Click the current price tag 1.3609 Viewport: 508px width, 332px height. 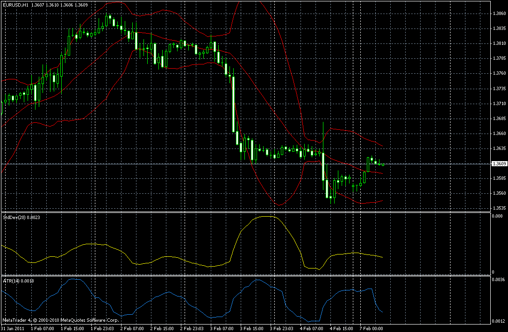point(499,164)
